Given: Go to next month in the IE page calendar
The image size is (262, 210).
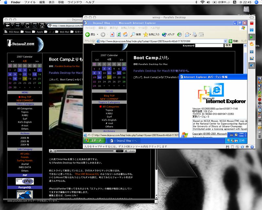Looking at the screenshot, I should coord(122,60).
